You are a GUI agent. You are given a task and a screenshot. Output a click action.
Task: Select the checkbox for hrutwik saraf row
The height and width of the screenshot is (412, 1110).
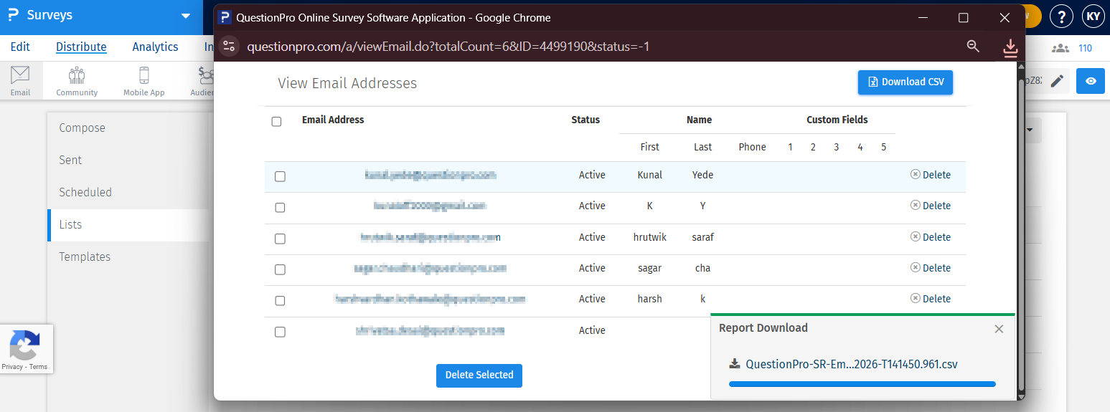[280, 238]
